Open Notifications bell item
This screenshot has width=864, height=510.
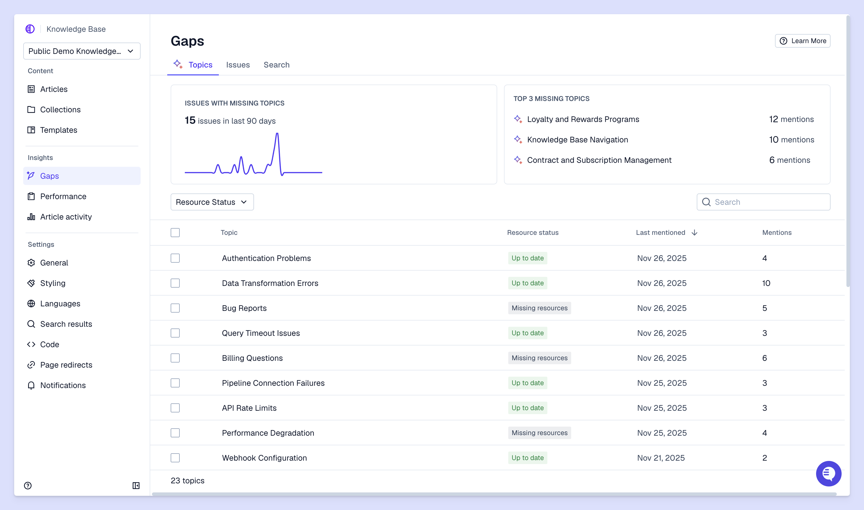[x=63, y=385]
